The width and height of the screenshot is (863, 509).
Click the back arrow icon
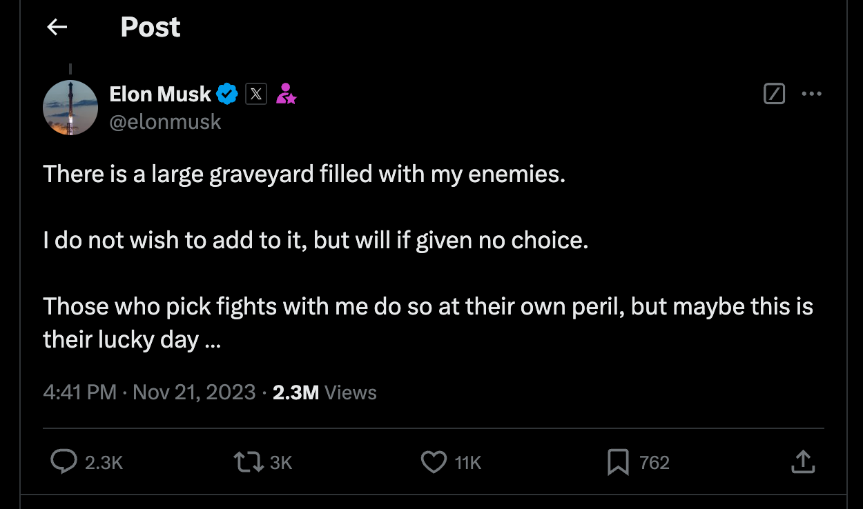[x=57, y=27]
